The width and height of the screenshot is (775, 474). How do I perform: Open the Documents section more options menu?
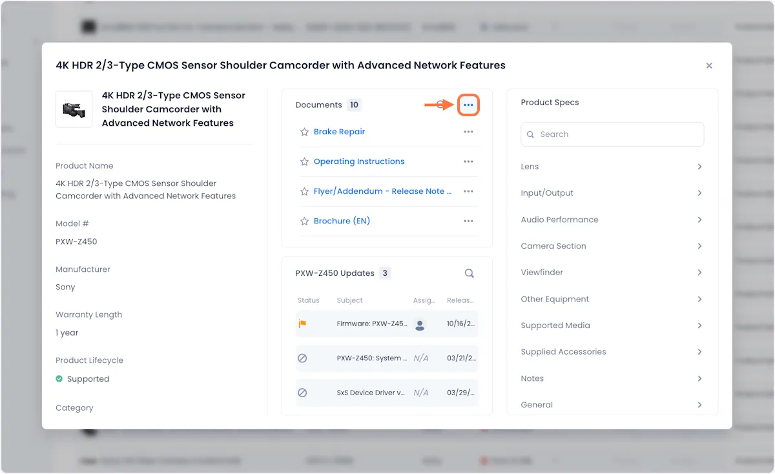tap(468, 105)
